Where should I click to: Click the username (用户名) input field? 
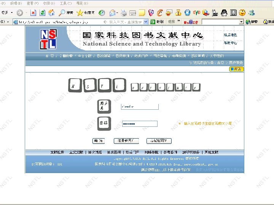tap(140, 107)
